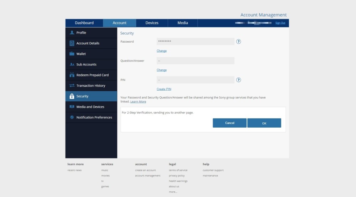Click Sign Out in the top bar

click(x=280, y=23)
